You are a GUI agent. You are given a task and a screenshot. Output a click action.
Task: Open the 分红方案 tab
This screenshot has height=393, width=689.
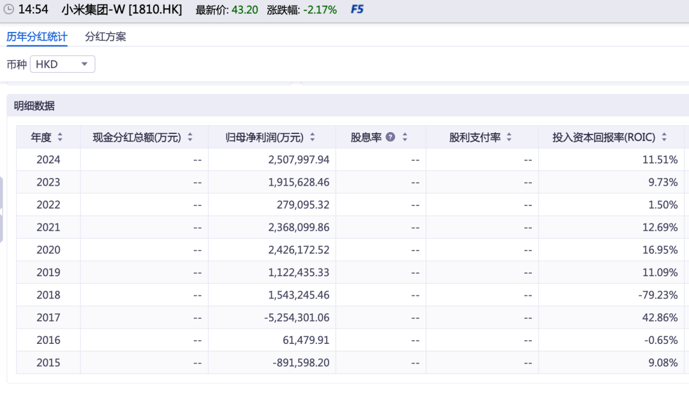pyautogui.click(x=105, y=37)
